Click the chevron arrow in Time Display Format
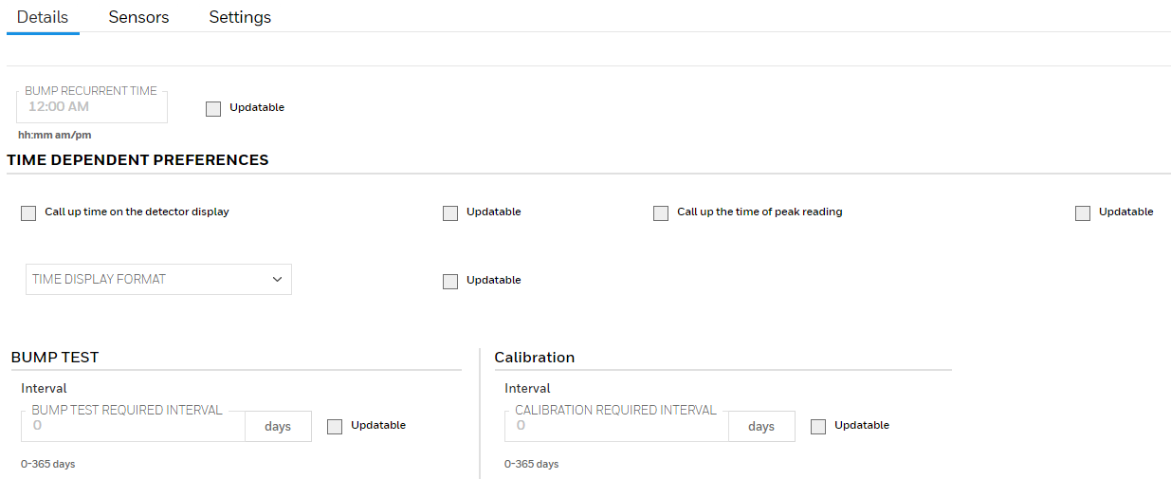This screenshot has width=1171, height=479. 278,280
